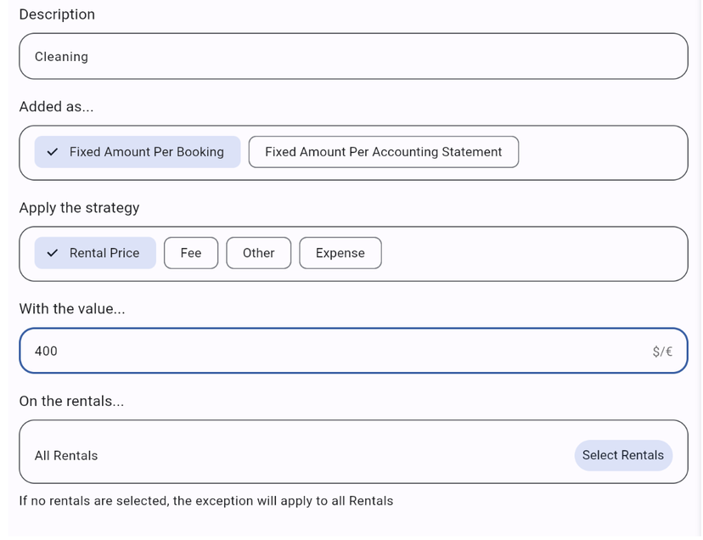Viewport: 703px width, 540px height.
Task: Select the Expense strategy chip
Action: (x=340, y=253)
